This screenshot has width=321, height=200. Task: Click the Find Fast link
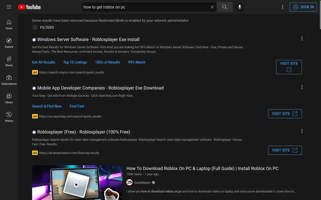pyautogui.click(x=77, y=106)
